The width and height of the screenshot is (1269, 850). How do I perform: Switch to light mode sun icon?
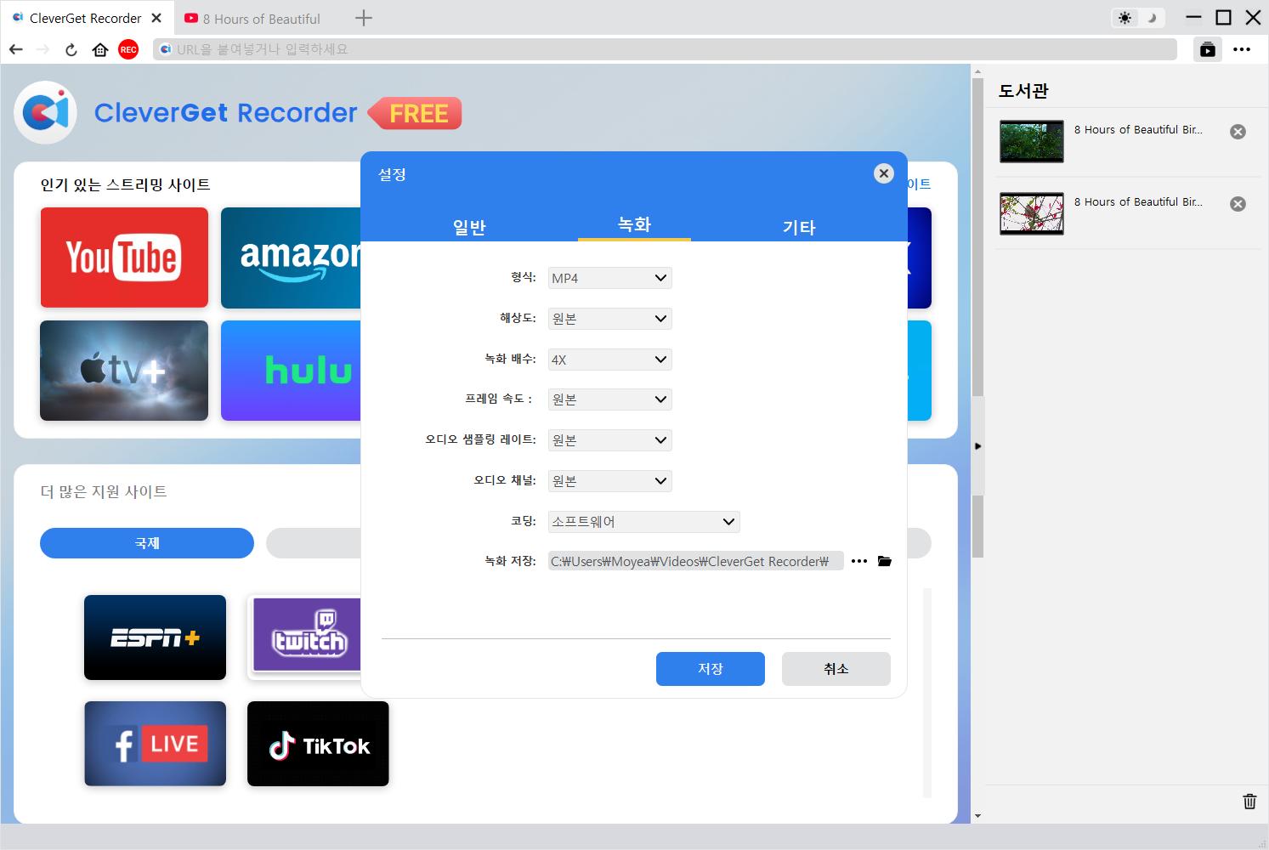coord(1125,18)
